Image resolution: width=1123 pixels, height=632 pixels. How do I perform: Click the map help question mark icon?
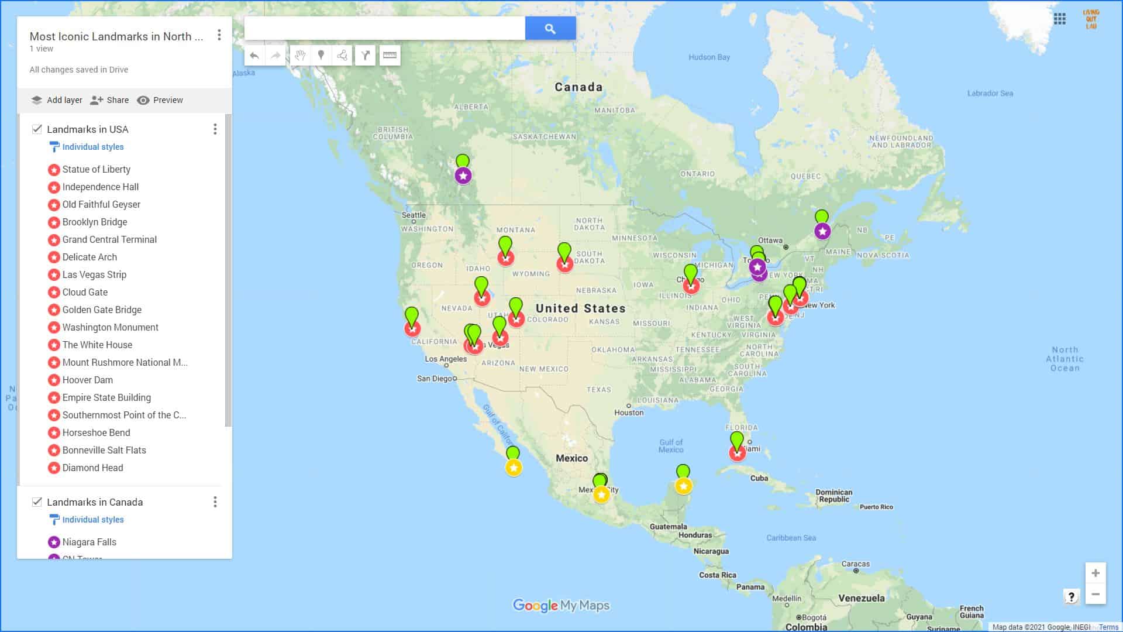pyautogui.click(x=1072, y=596)
